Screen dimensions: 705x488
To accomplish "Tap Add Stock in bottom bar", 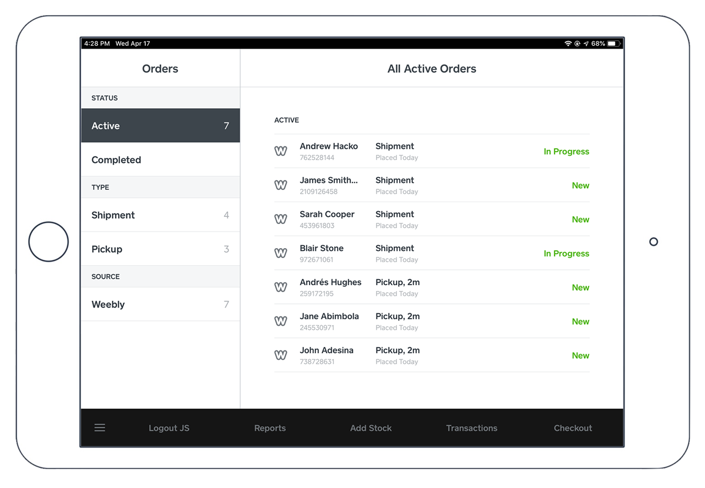I will (x=371, y=428).
